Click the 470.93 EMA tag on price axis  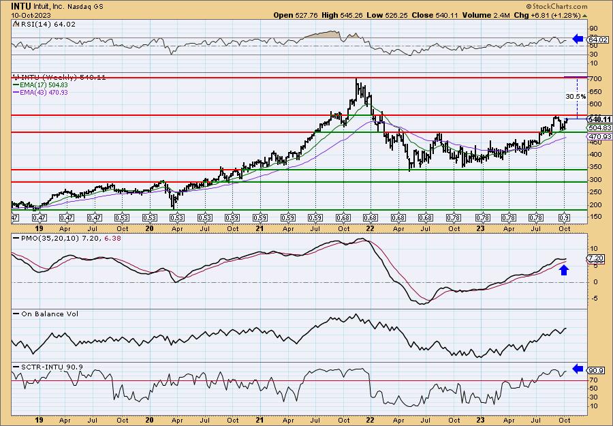[x=600, y=136]
